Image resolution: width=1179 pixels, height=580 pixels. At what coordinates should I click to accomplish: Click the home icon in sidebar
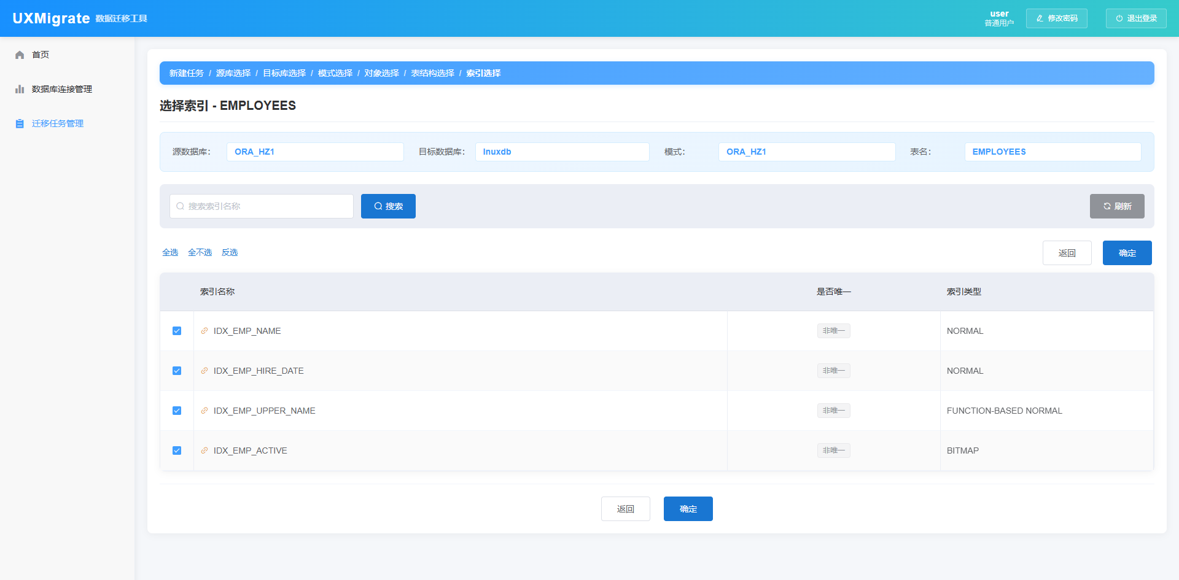[x=20, y=55]
